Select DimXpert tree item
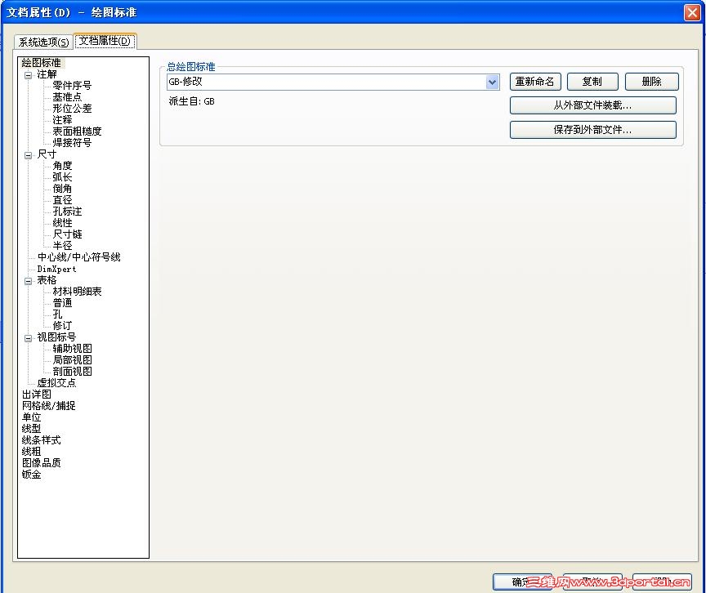The image size is (706, 593). (x=56, y=269)
